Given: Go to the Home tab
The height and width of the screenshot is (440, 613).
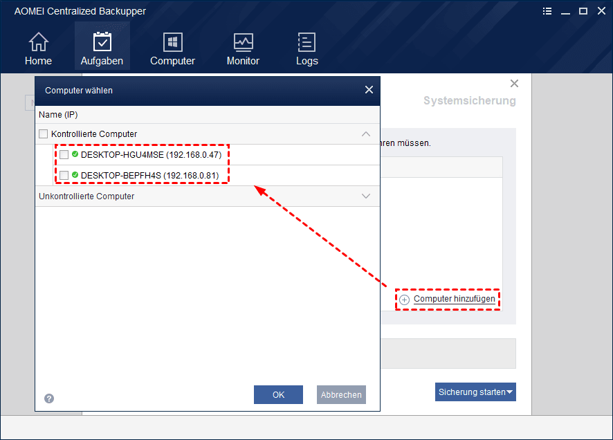Looking at the screenshot, I should (38, 48).
